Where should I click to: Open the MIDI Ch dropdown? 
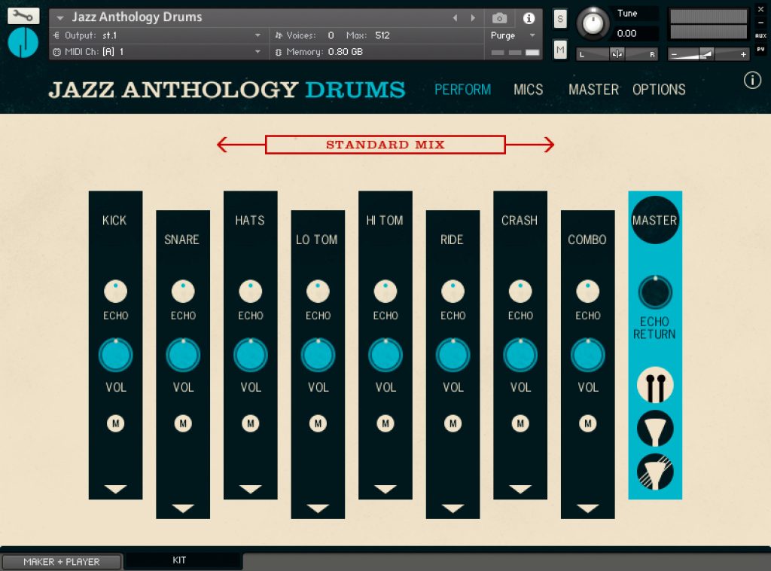(157, 52)
